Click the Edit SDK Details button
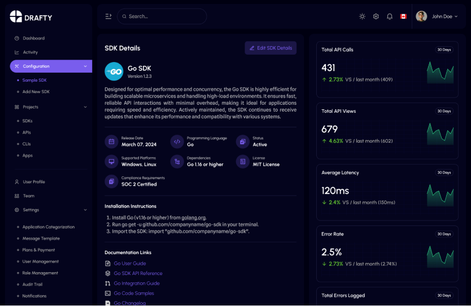The width and height of the screenshot is (471, 306). tap(271, 48)
